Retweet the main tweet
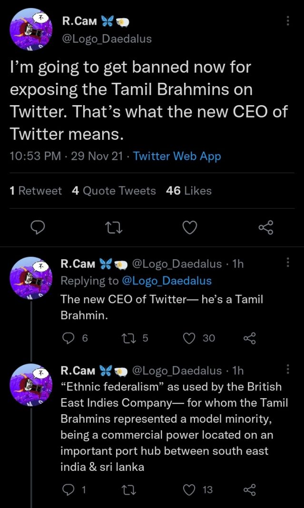304x508 pixels. (114, 228)
